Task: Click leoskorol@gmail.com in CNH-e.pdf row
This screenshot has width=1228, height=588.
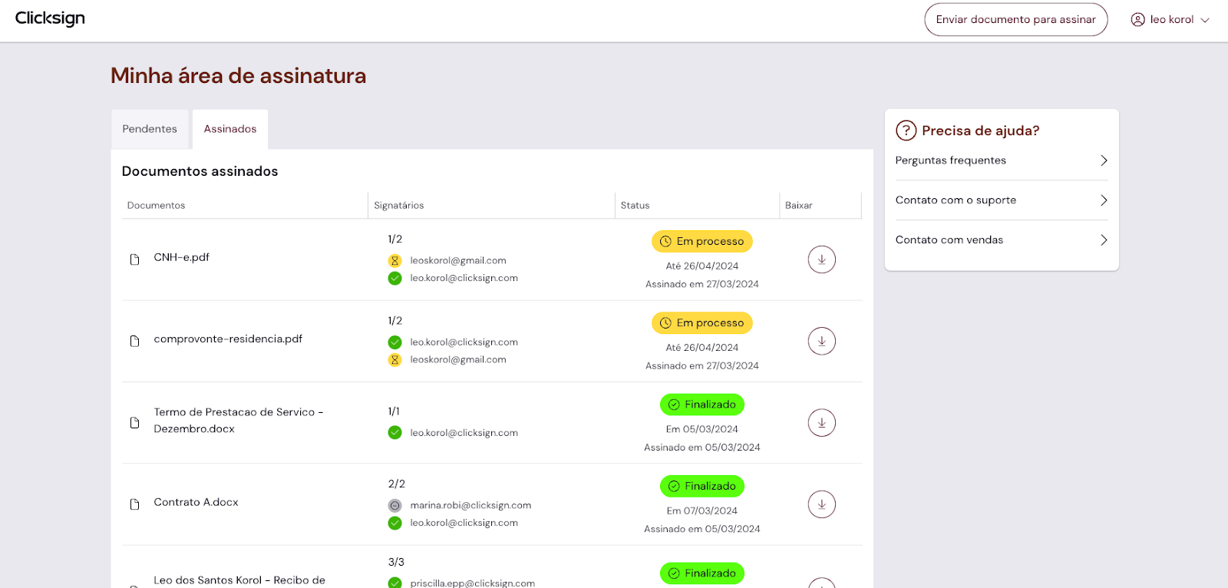Action: 458,261
